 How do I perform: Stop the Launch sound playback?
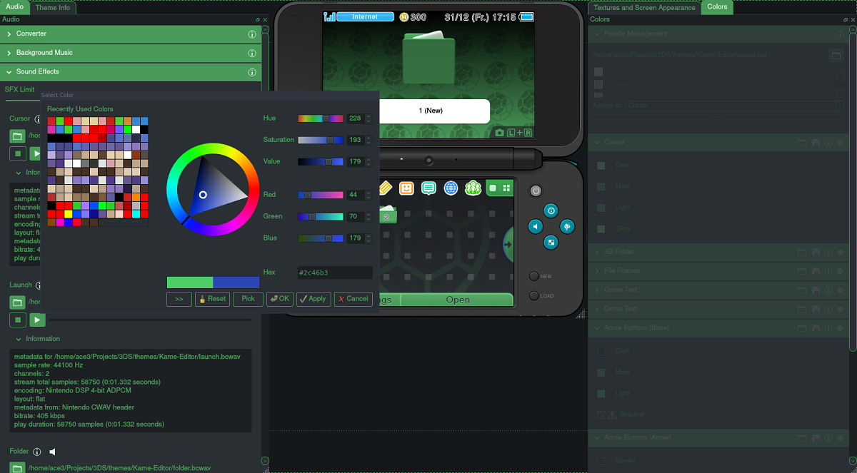pyautogui.click(x=17, y=320)
